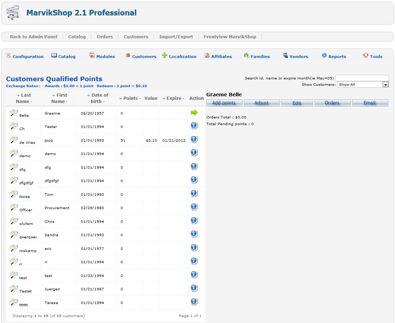Click the Customers Qualified Points heading

pos(54,79)
